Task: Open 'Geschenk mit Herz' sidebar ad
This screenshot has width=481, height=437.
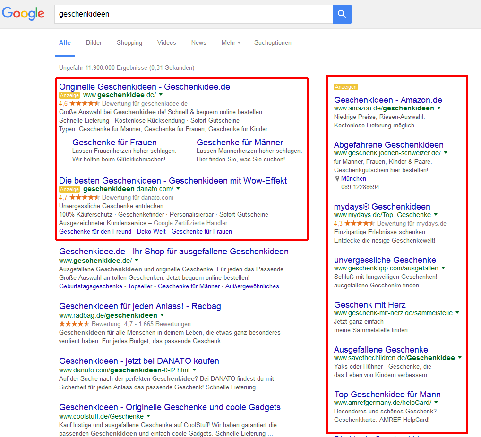Action: pos(370,304)
